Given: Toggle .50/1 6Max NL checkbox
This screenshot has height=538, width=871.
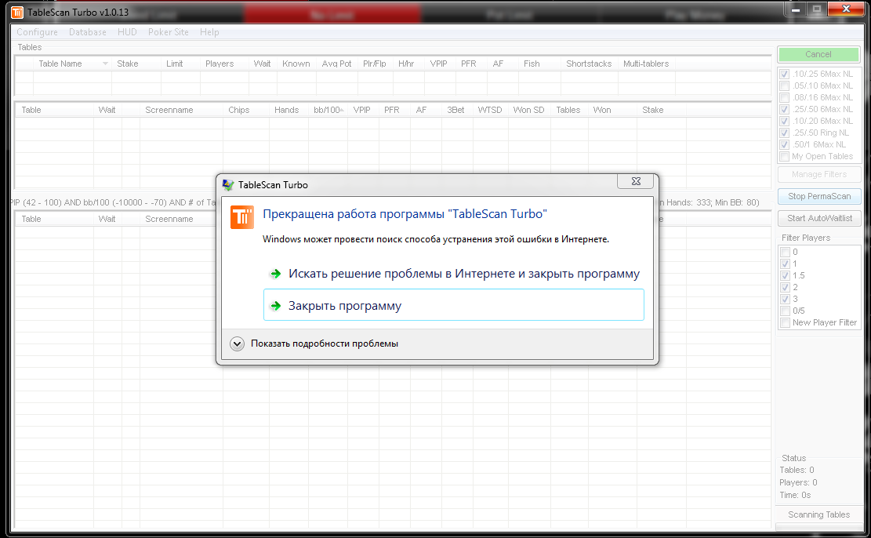Looking at the screenshot, I should [x=784, y=144].
